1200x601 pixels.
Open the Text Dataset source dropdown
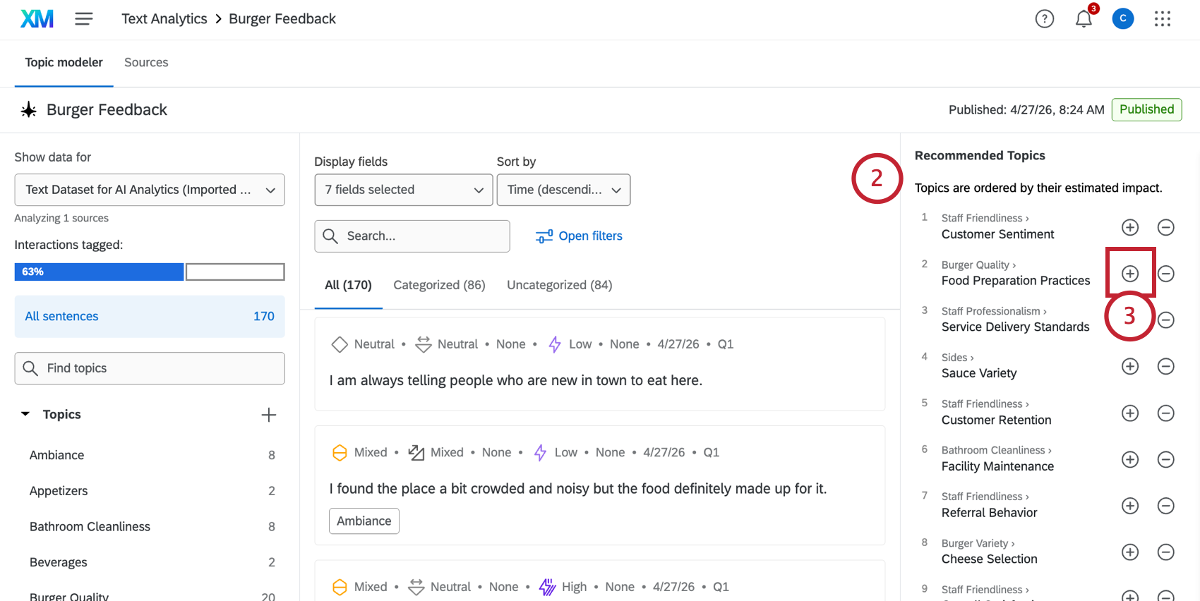click(150, 190)
